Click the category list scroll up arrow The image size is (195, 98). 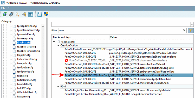pyautogui.click(x=43, y=26)
